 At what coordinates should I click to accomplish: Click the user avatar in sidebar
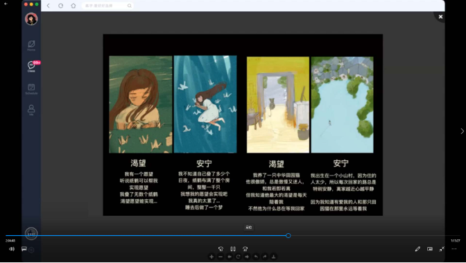coord(31,19)
